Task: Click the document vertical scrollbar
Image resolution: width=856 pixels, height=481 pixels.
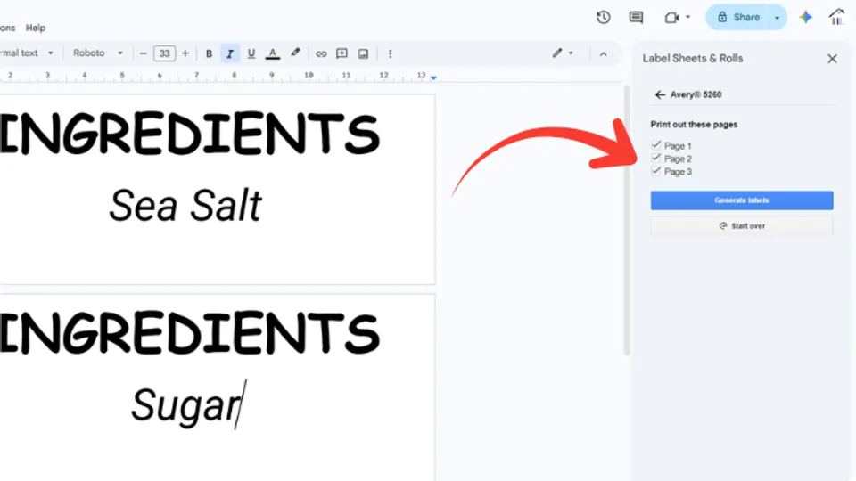Action: tap(627, 220)
